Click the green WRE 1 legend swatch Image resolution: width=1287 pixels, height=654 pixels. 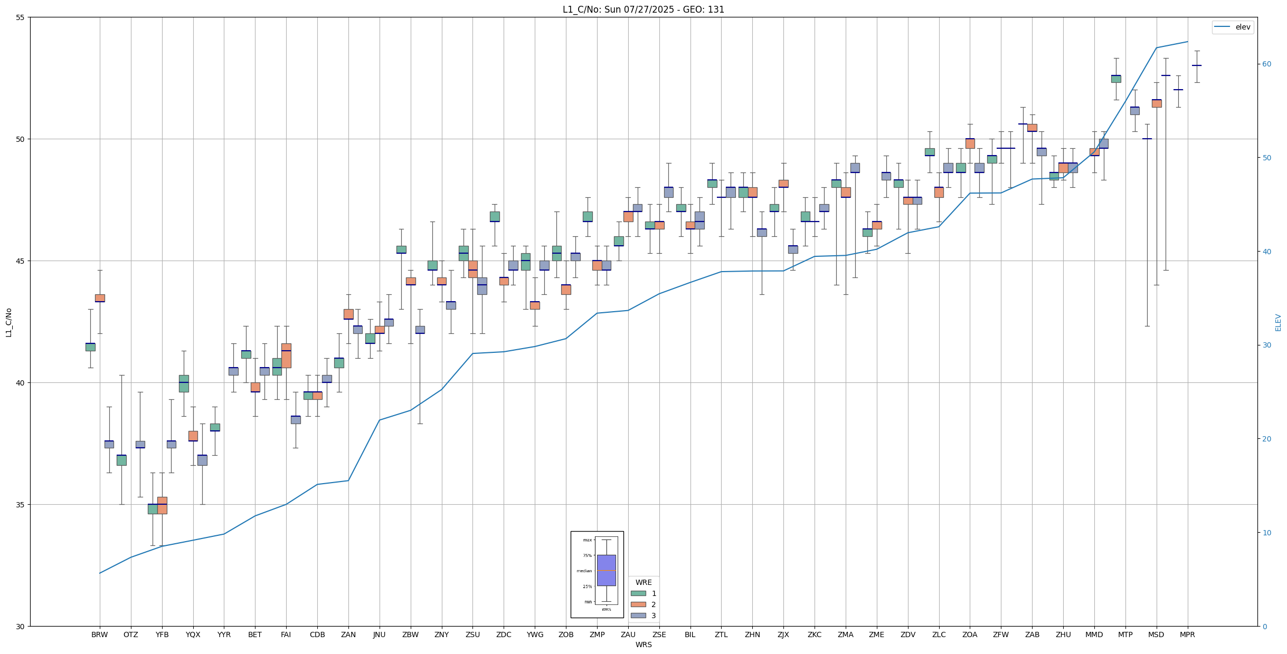tap(638, 593)
